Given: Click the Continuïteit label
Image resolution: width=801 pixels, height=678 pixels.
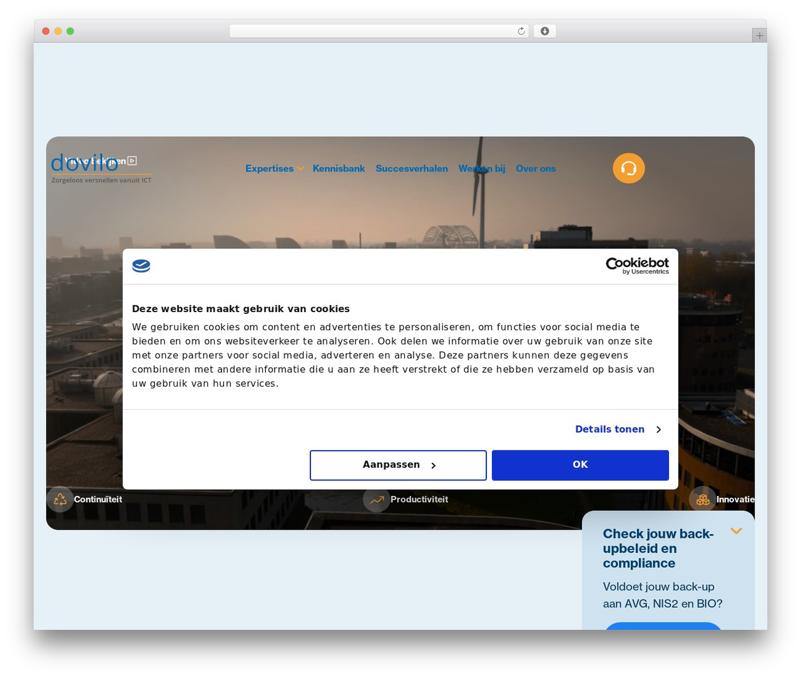Looking at the screenshot, I should point(98,499).
